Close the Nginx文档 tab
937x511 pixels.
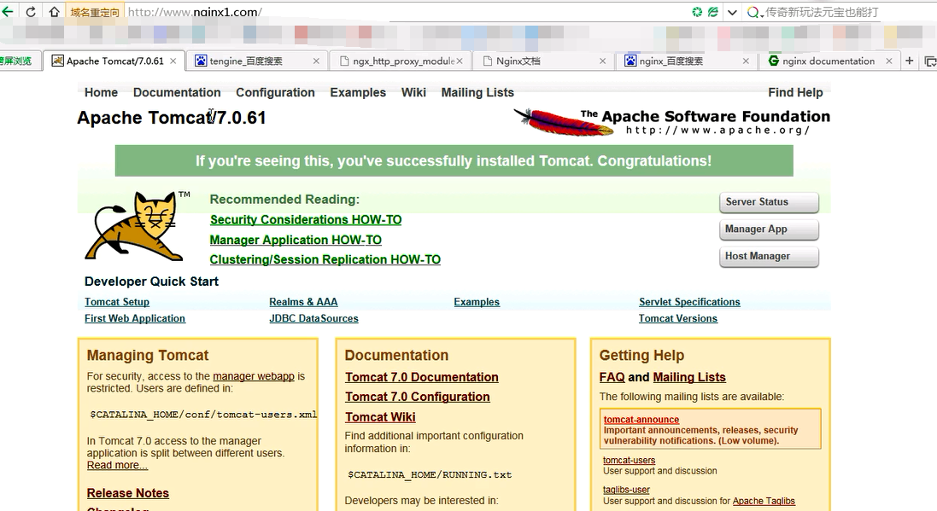pyautogui.click(x=602, y=61)
